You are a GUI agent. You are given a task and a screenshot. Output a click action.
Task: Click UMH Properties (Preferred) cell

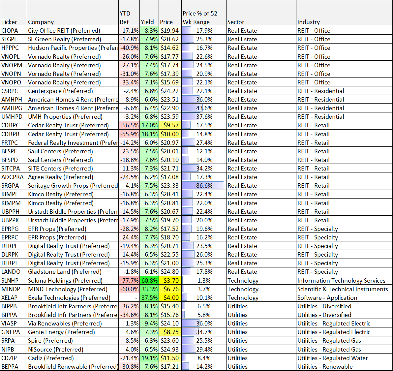click(x=73, y=116)
